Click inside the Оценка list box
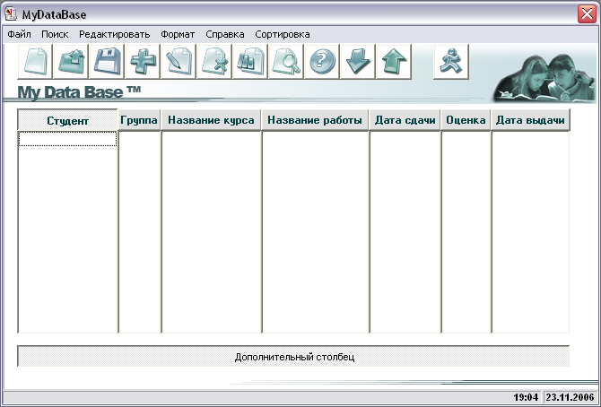 tap(466, 232)
